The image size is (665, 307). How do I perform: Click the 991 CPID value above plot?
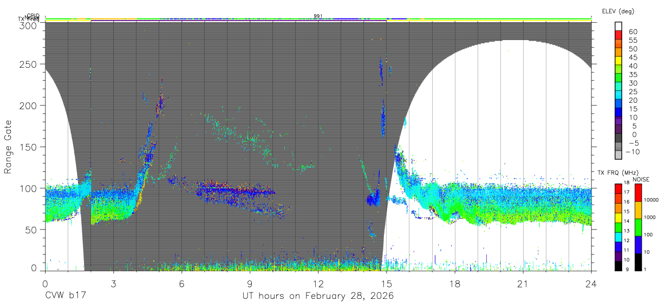(318, 16)
